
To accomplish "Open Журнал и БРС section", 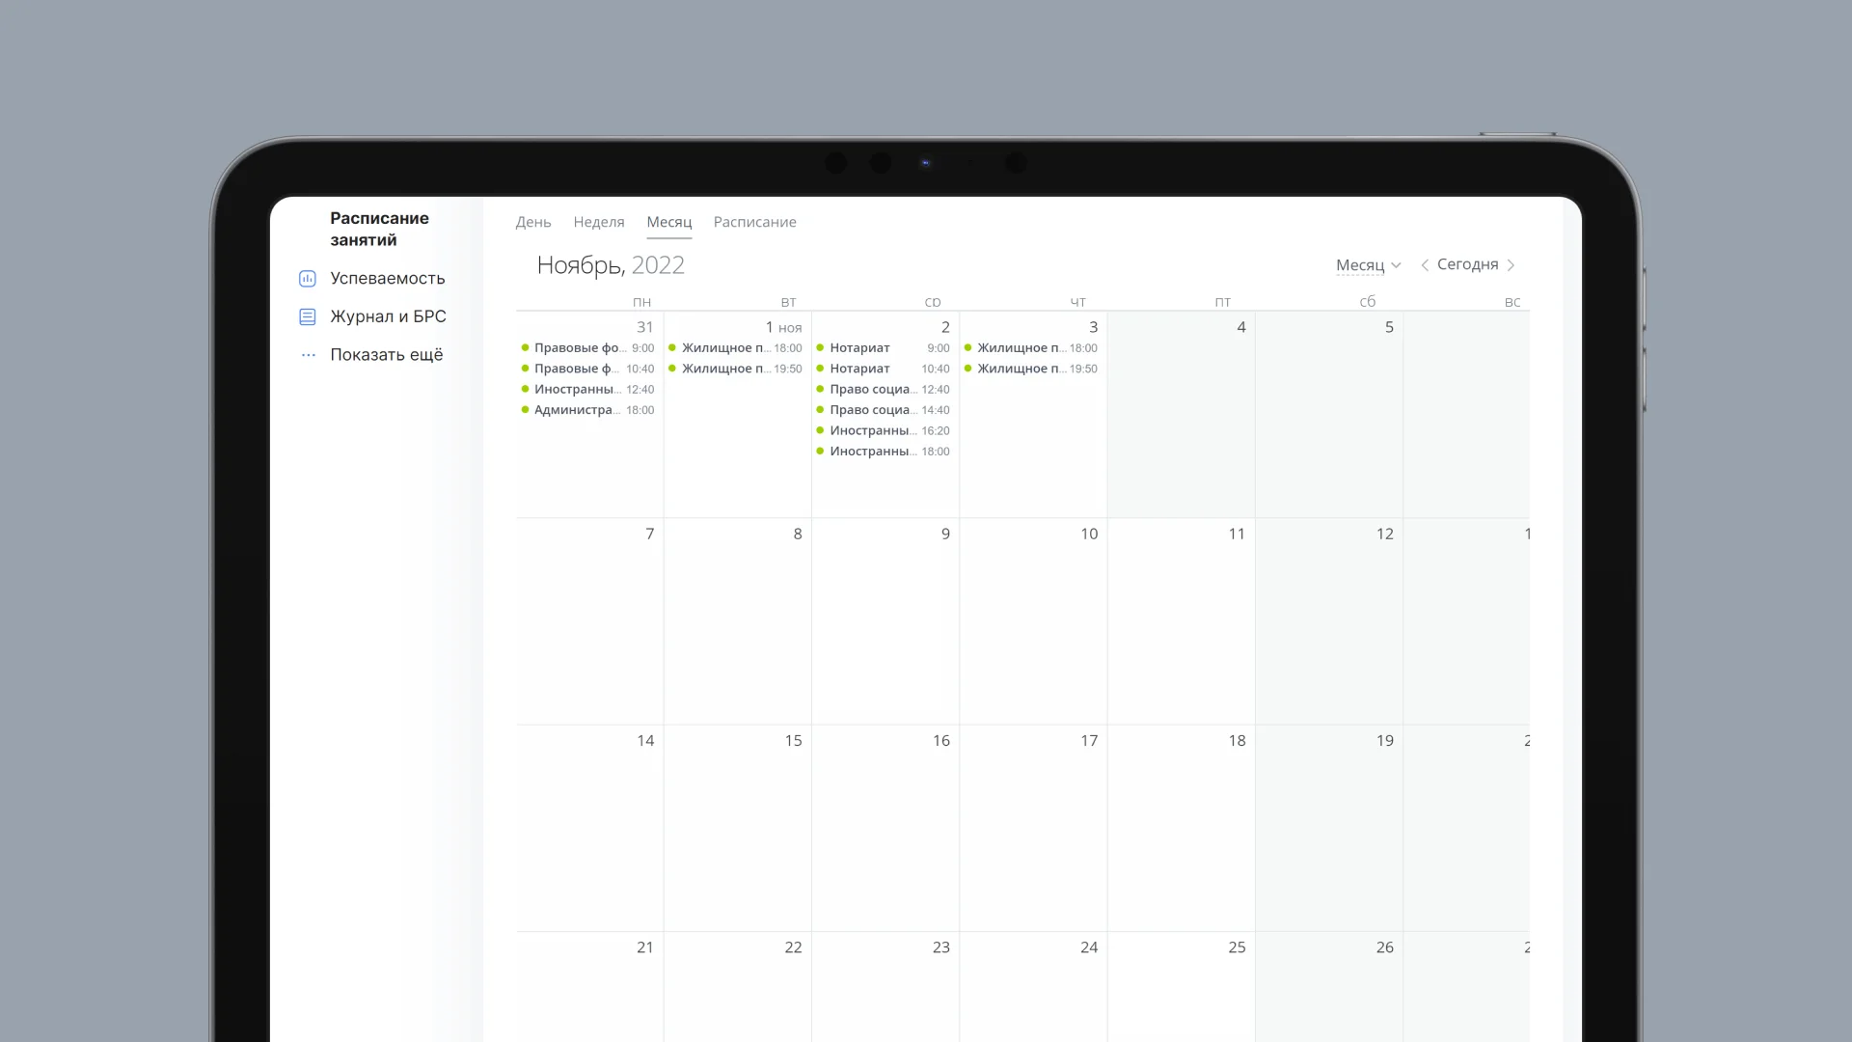I will (x=388, y=316).
